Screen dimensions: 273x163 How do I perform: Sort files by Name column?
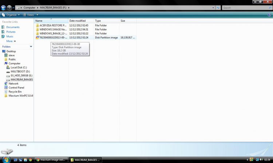[51, 21]
